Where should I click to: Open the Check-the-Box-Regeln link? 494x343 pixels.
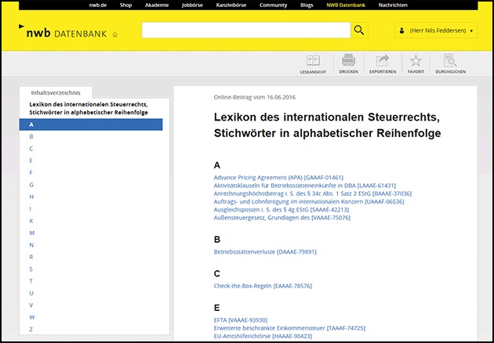[262, 286]
